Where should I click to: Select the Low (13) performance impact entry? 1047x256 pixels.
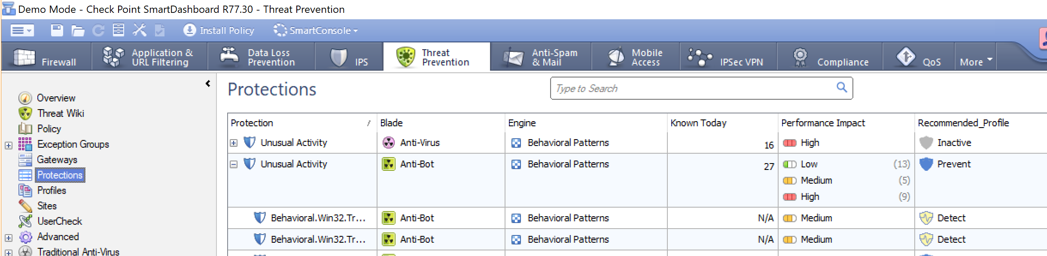[x=846, y=164]
